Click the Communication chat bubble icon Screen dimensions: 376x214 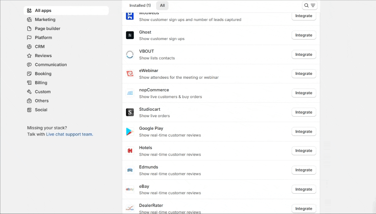[29, 65]
